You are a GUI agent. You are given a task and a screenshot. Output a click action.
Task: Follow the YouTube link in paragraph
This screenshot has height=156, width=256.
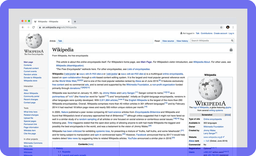pyautogui.click(x=132, y=138)
